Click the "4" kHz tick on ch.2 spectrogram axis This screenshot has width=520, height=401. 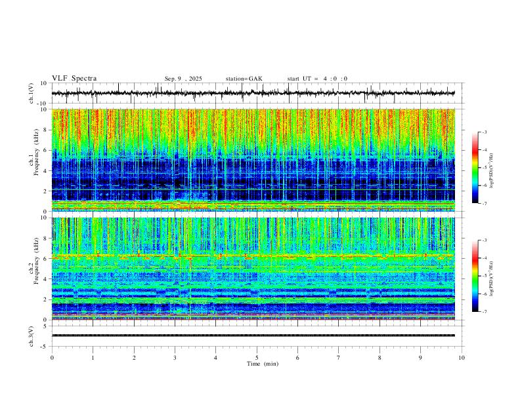pyautogui.click(x=45, y=279)
